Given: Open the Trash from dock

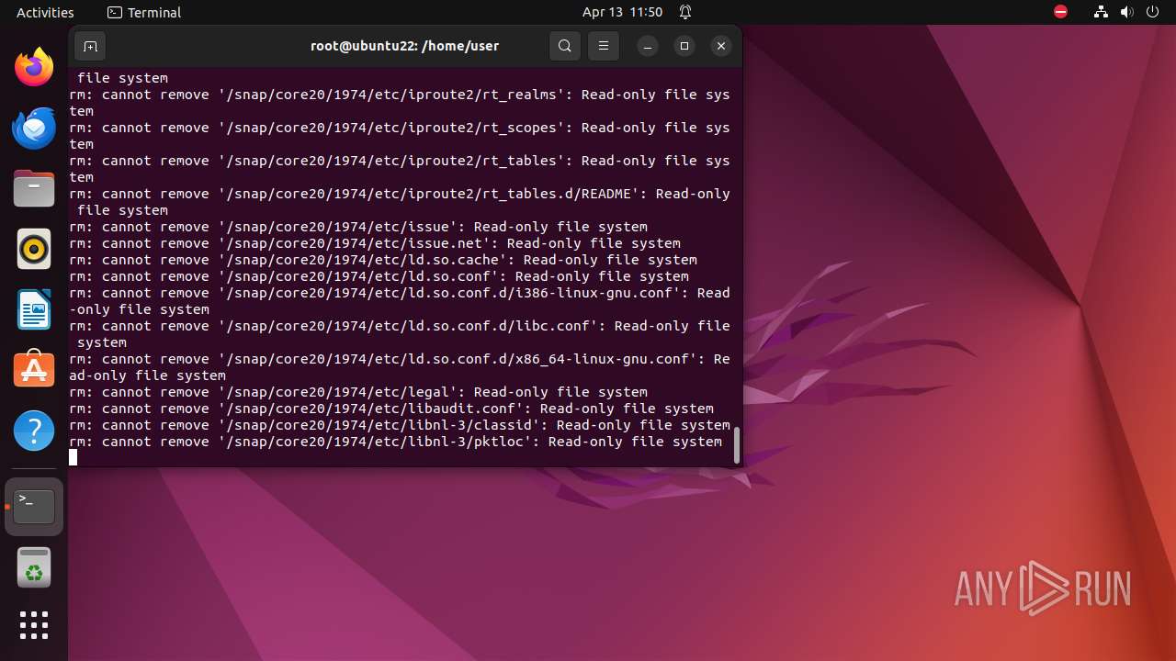Looking at the screenshot, I should click(34, 567).
